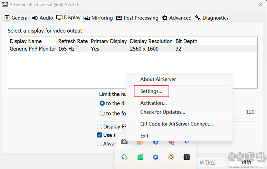Click the AirServer icon in the system tray
Screen dimensions: 267x169
coord(124,142)
